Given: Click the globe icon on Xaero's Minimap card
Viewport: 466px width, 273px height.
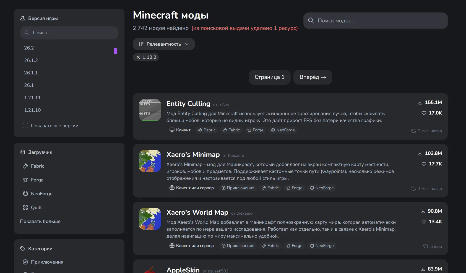Looking at the screenshot, I should coord(172,188).
